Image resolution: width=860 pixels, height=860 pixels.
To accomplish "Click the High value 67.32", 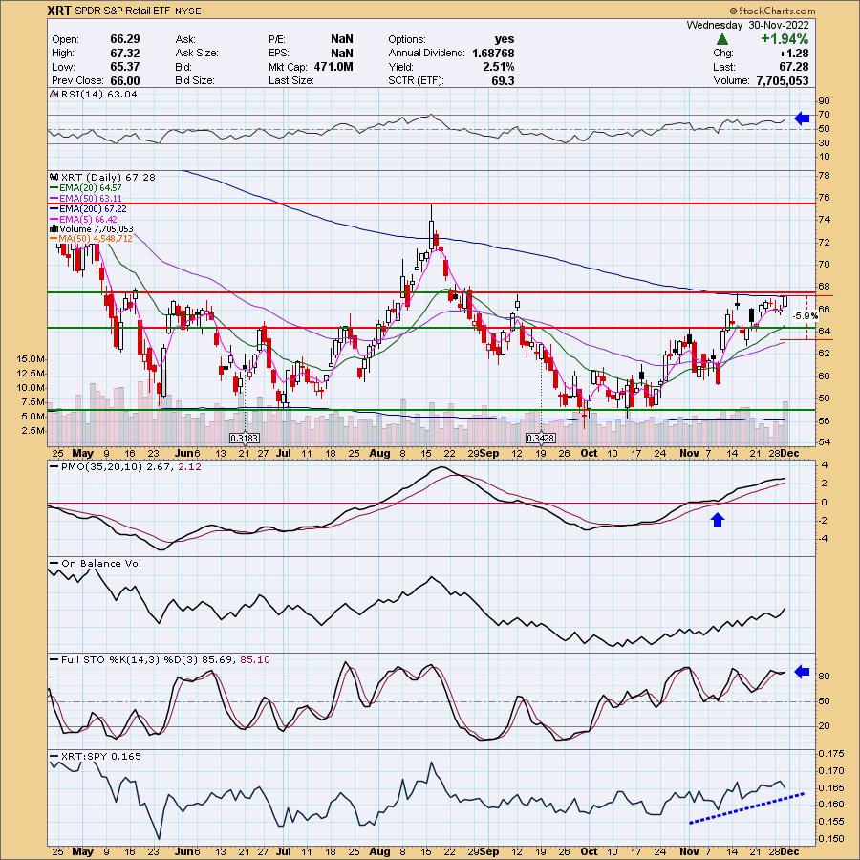I will 125,53.
